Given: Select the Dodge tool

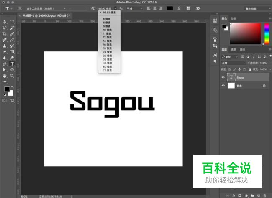Looking at the screenshot, I should (x=12, y=58).
